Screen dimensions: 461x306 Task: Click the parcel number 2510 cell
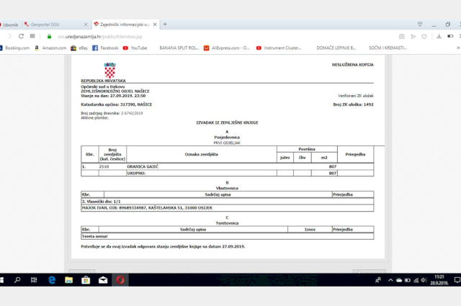click(104, 166)
